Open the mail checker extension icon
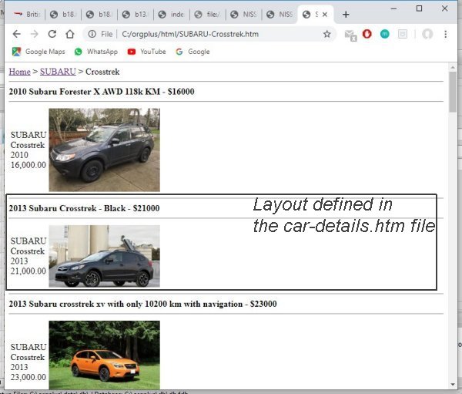This screenshot has width=462, height=394. pyautogui.click(x=350, y=35)
